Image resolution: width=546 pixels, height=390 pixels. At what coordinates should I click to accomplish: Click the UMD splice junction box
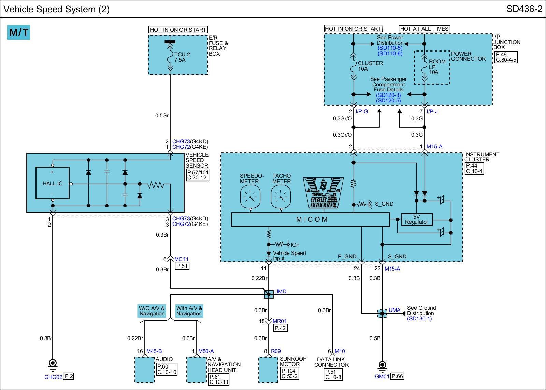point(269,294)
